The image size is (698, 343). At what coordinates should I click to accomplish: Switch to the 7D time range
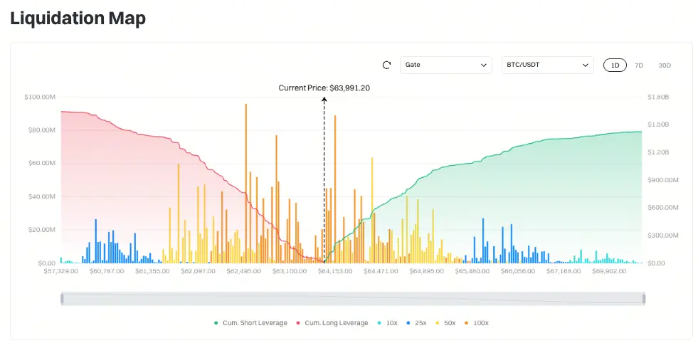pos(639,65)
